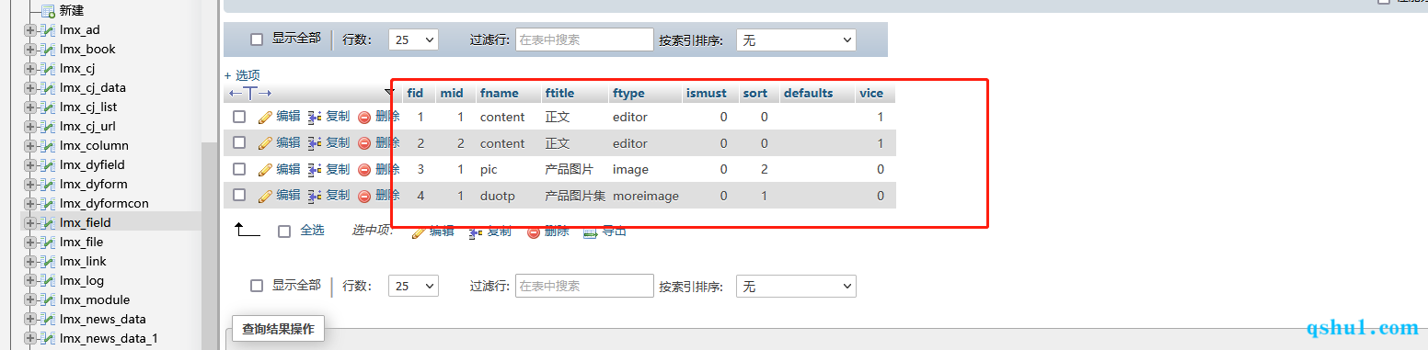Viewport: 1428px width, 350px height.
Task: Open the top 按索引排序 dropdown
Action: (x=796, y=40)
